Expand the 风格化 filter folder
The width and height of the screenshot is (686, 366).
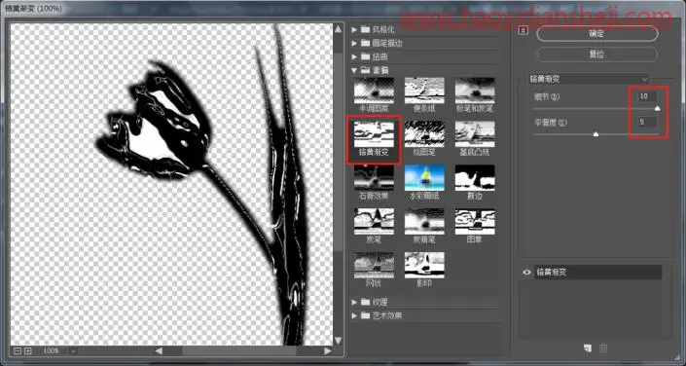coord(355,30)
